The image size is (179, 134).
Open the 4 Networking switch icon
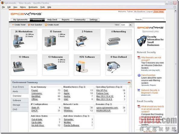114,42
